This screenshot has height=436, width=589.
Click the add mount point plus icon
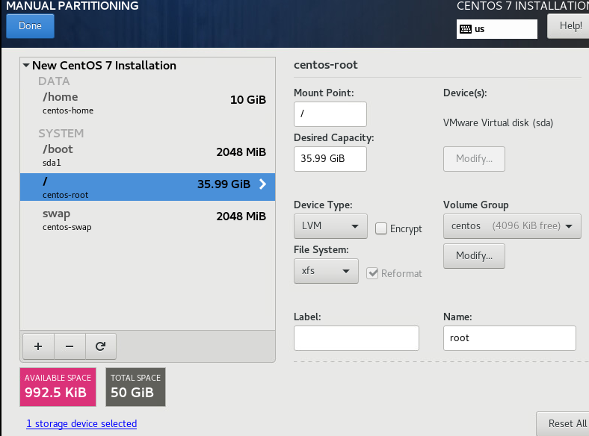coord(38,346)
